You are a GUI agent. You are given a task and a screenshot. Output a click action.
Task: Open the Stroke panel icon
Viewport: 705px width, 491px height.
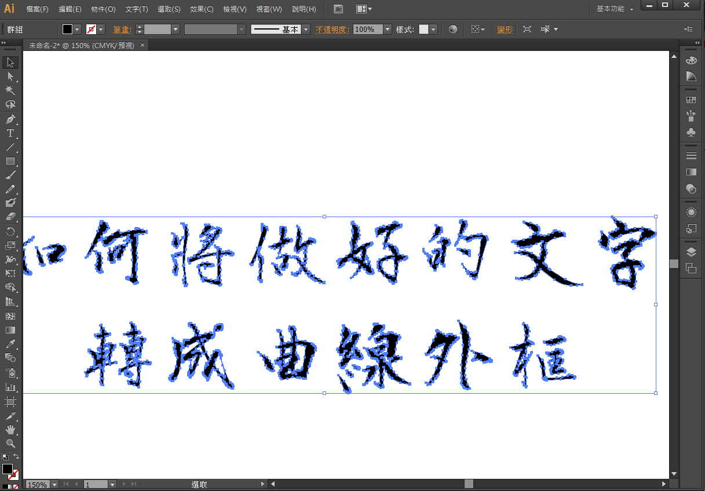click(691, 156)
